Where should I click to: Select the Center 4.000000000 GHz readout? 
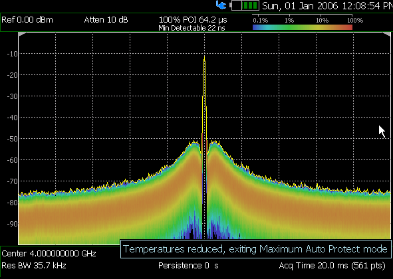tap(49, 254)
